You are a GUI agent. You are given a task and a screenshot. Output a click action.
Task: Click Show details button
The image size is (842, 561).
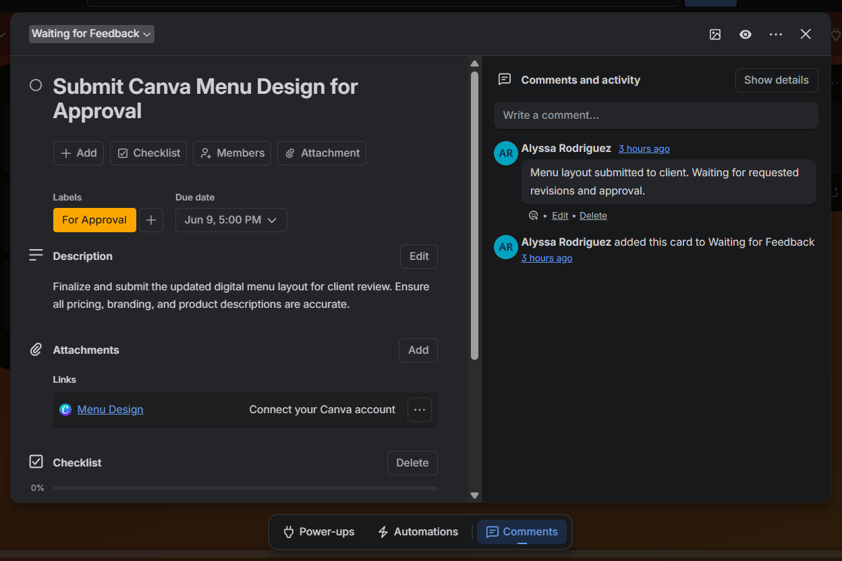[x=777, y=80]
